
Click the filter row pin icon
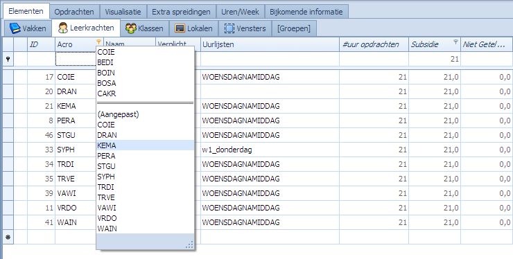pyautogui.click(x=8, y=59)
